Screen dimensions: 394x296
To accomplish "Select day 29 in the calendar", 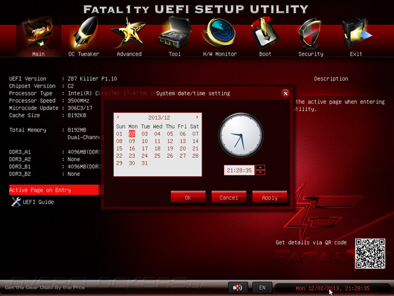I will coord(119,163).
